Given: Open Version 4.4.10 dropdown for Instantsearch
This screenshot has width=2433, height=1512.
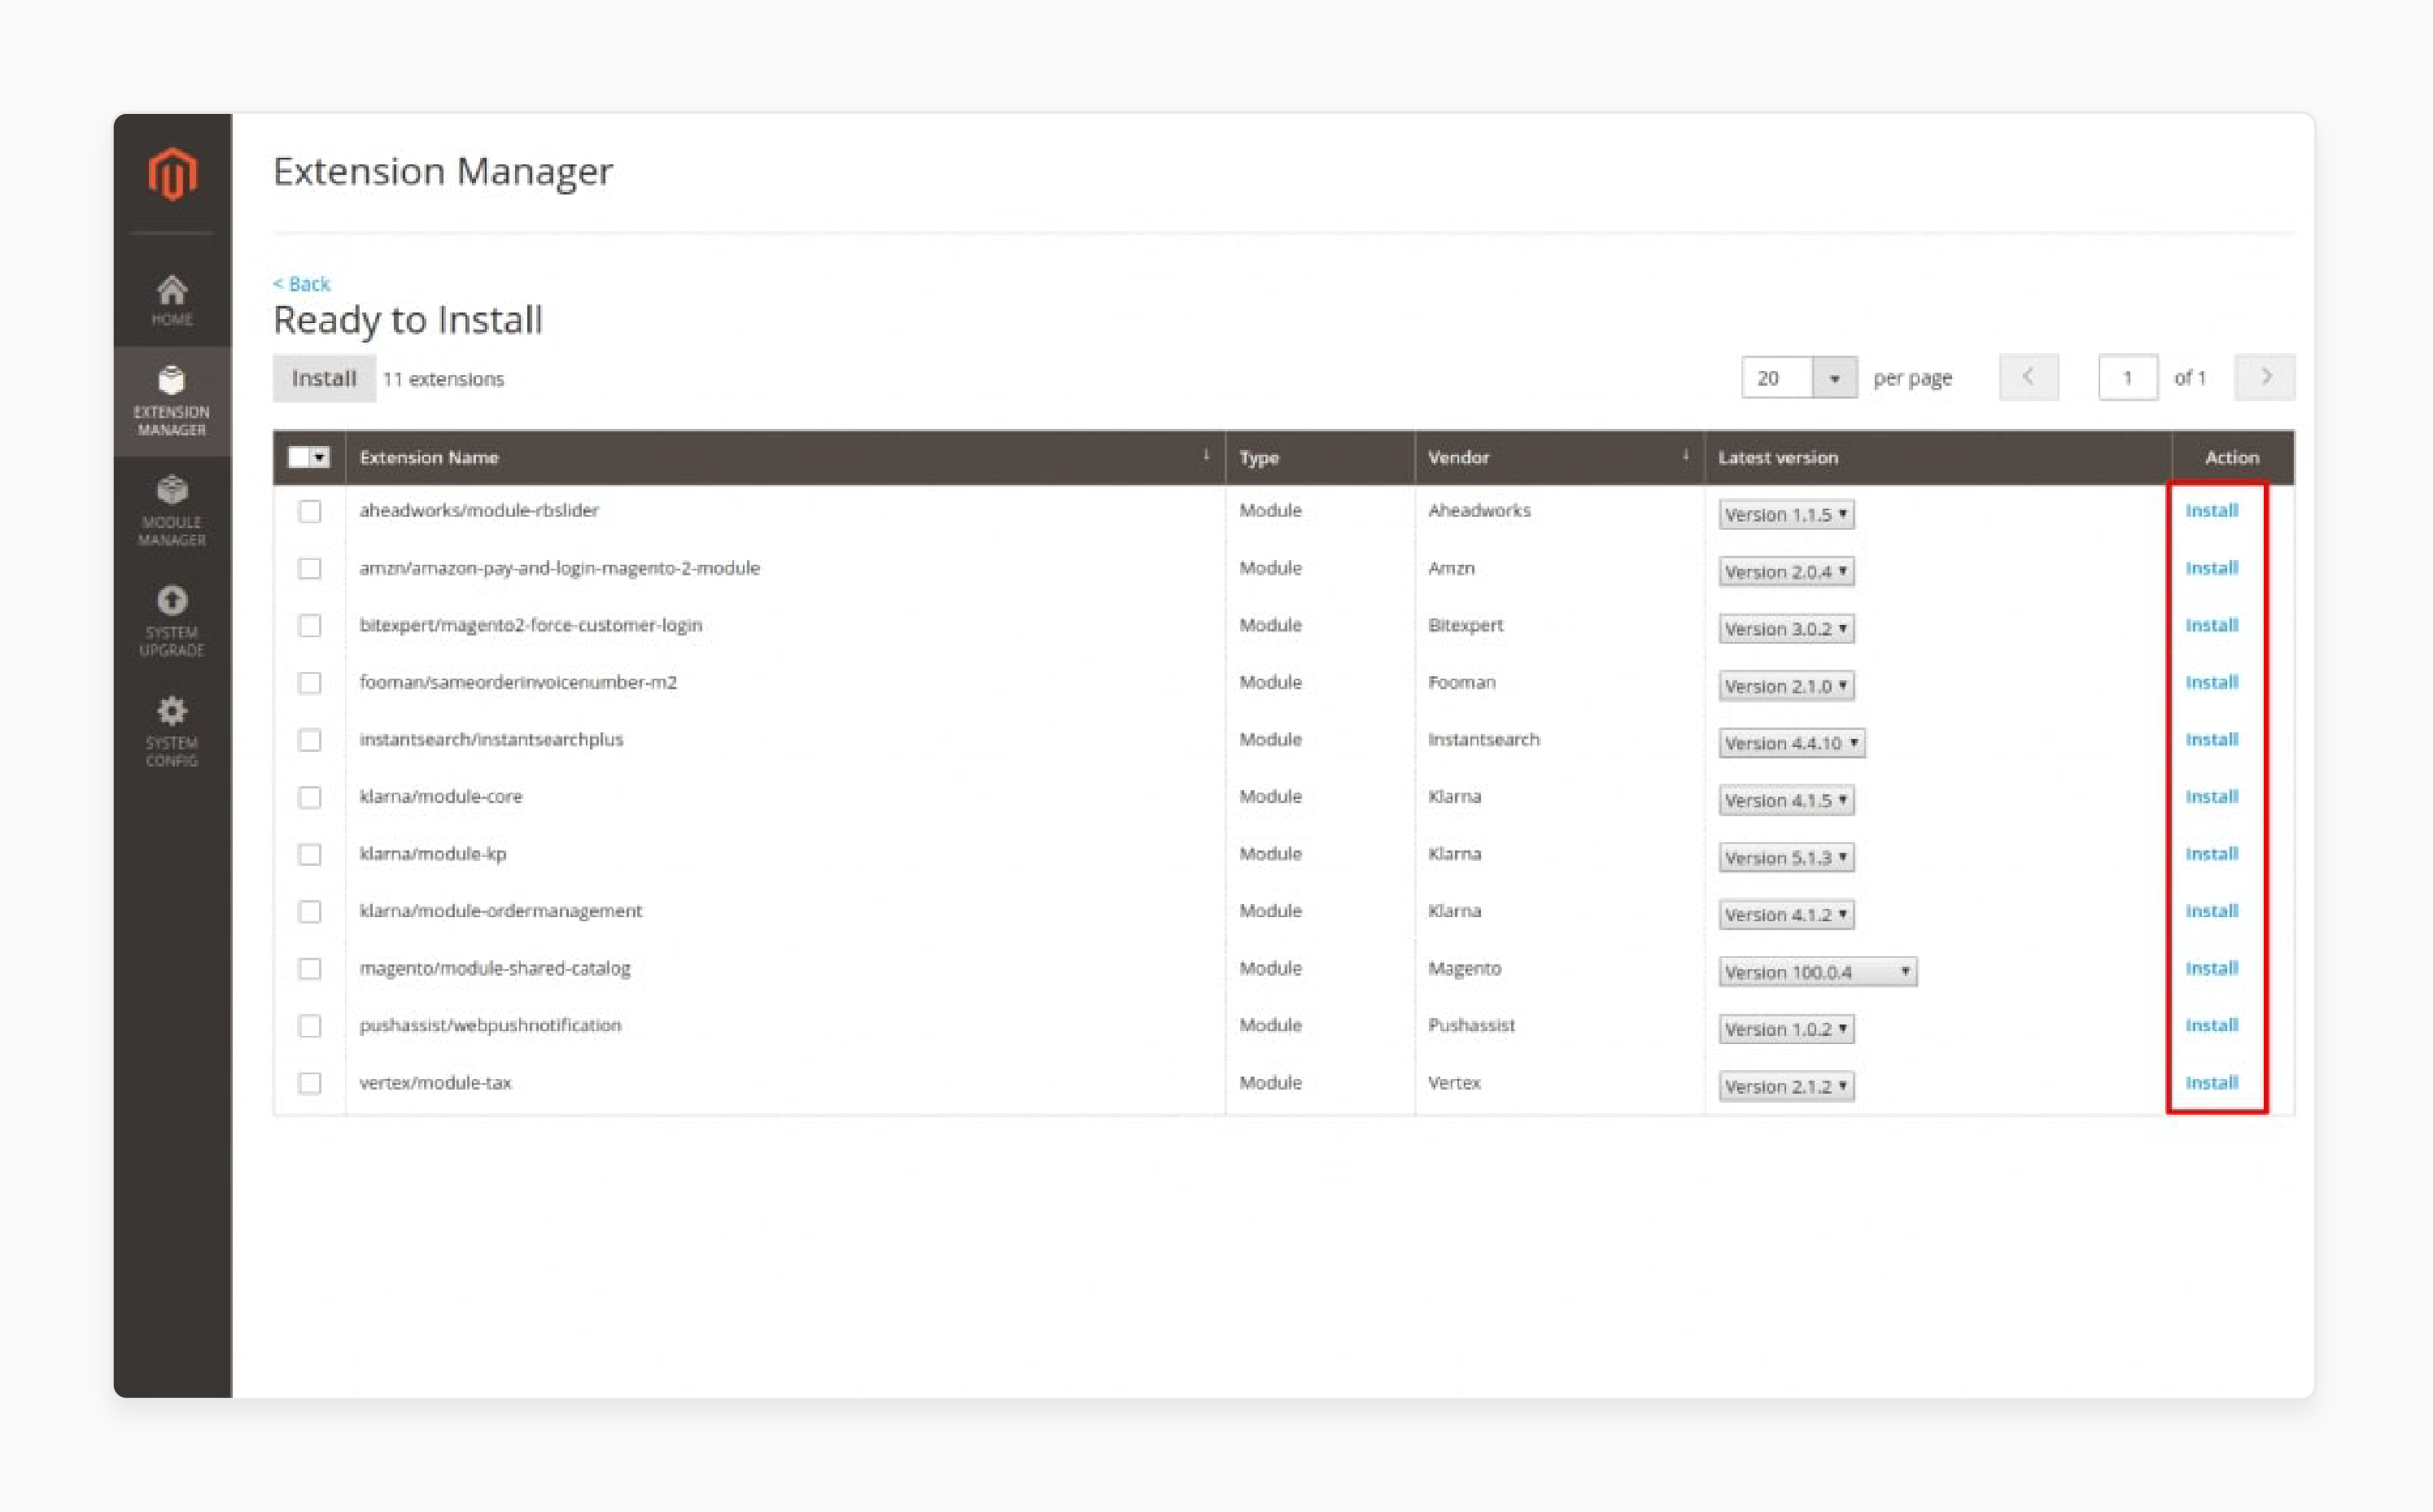Looking at the screenshot, I should point(1793,743).
